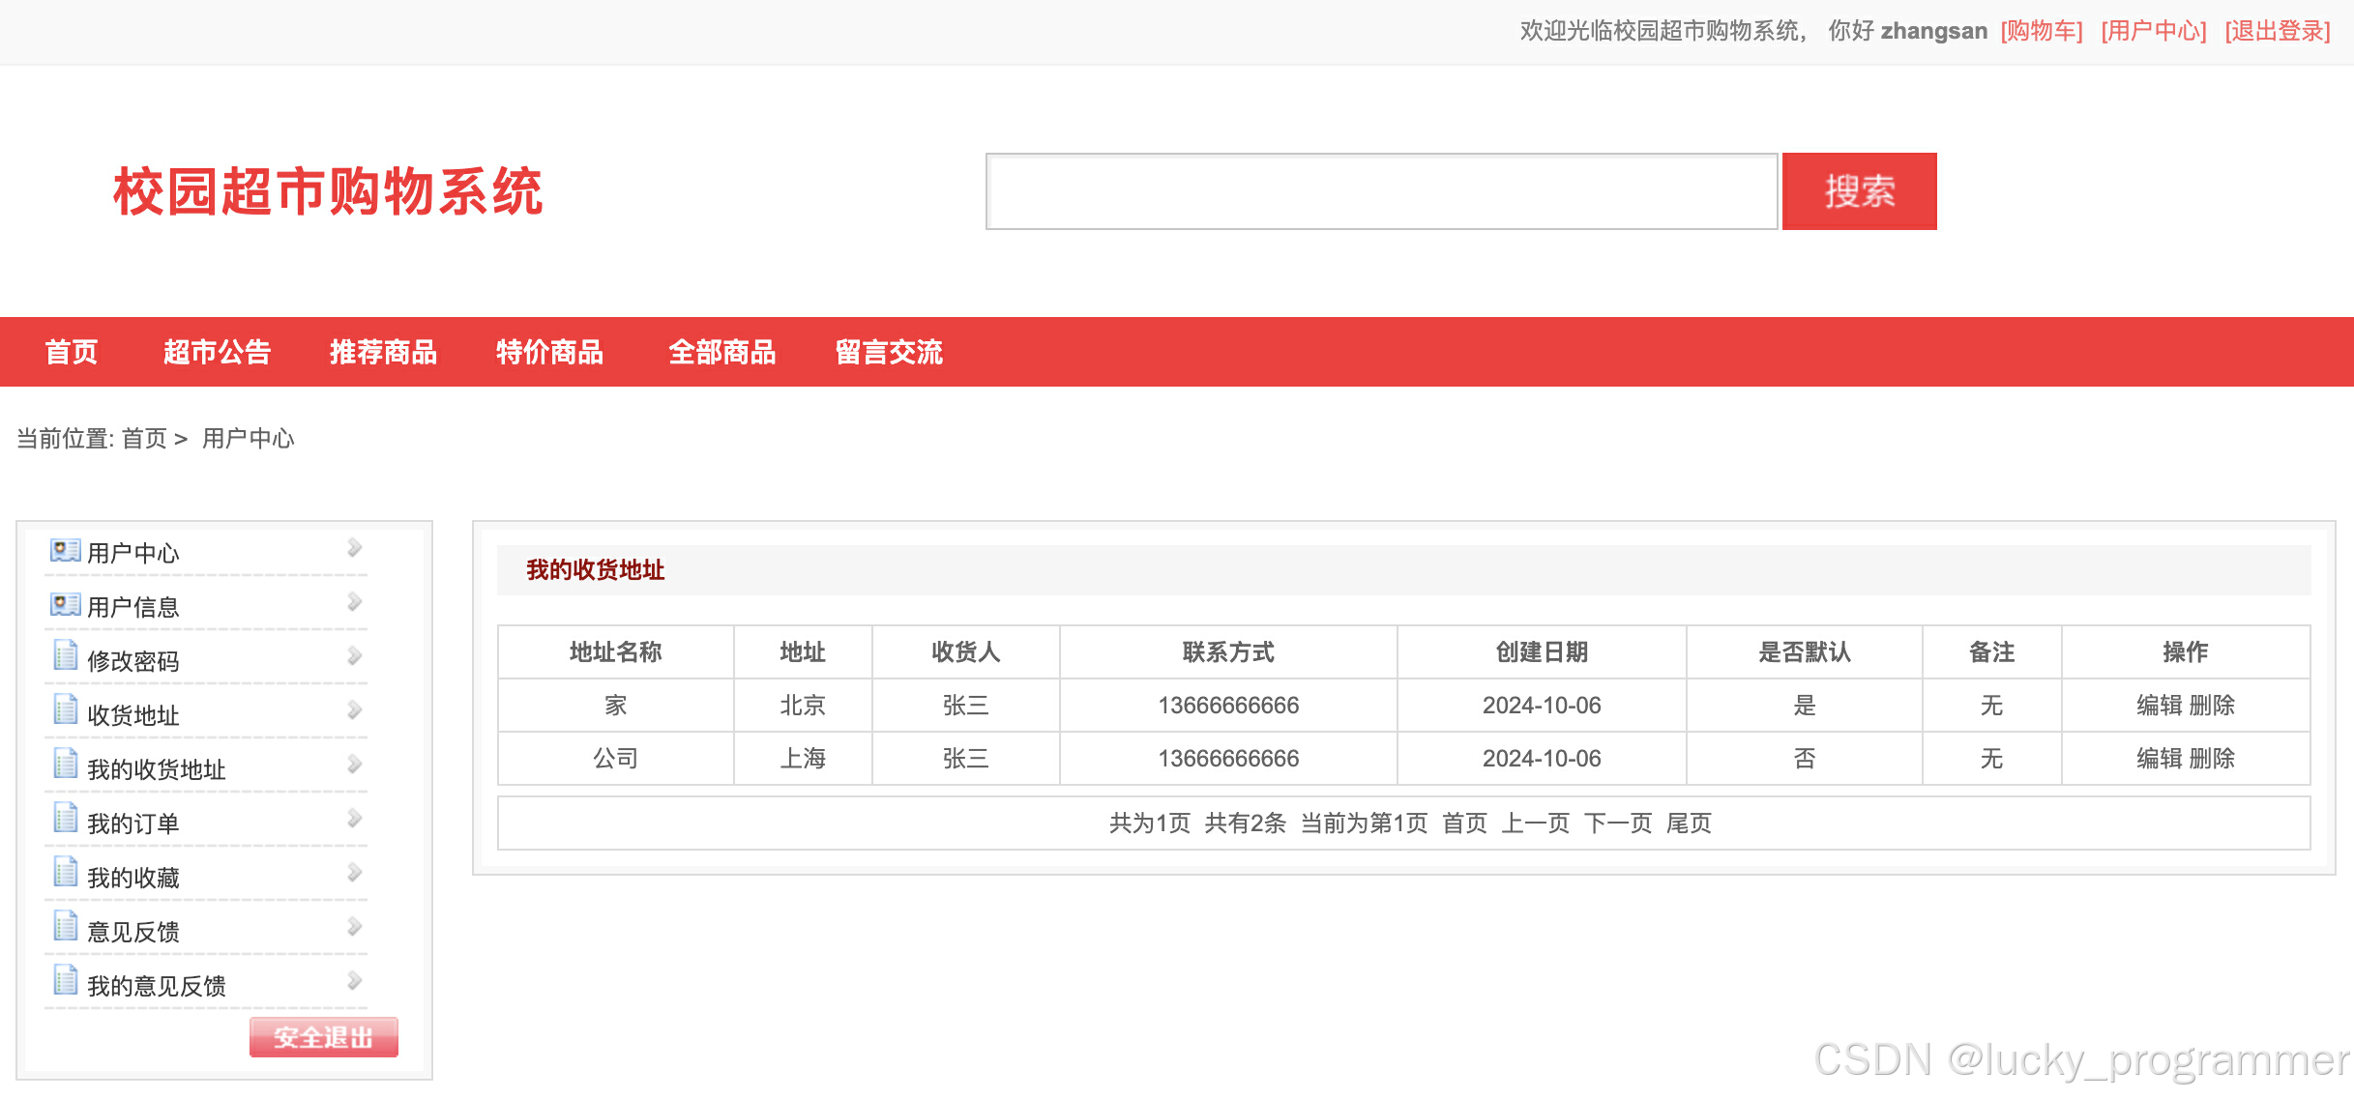Click the chevron arrow on 我的订单 row
Screen dimensions: 2354x1098
click(354, 819)
